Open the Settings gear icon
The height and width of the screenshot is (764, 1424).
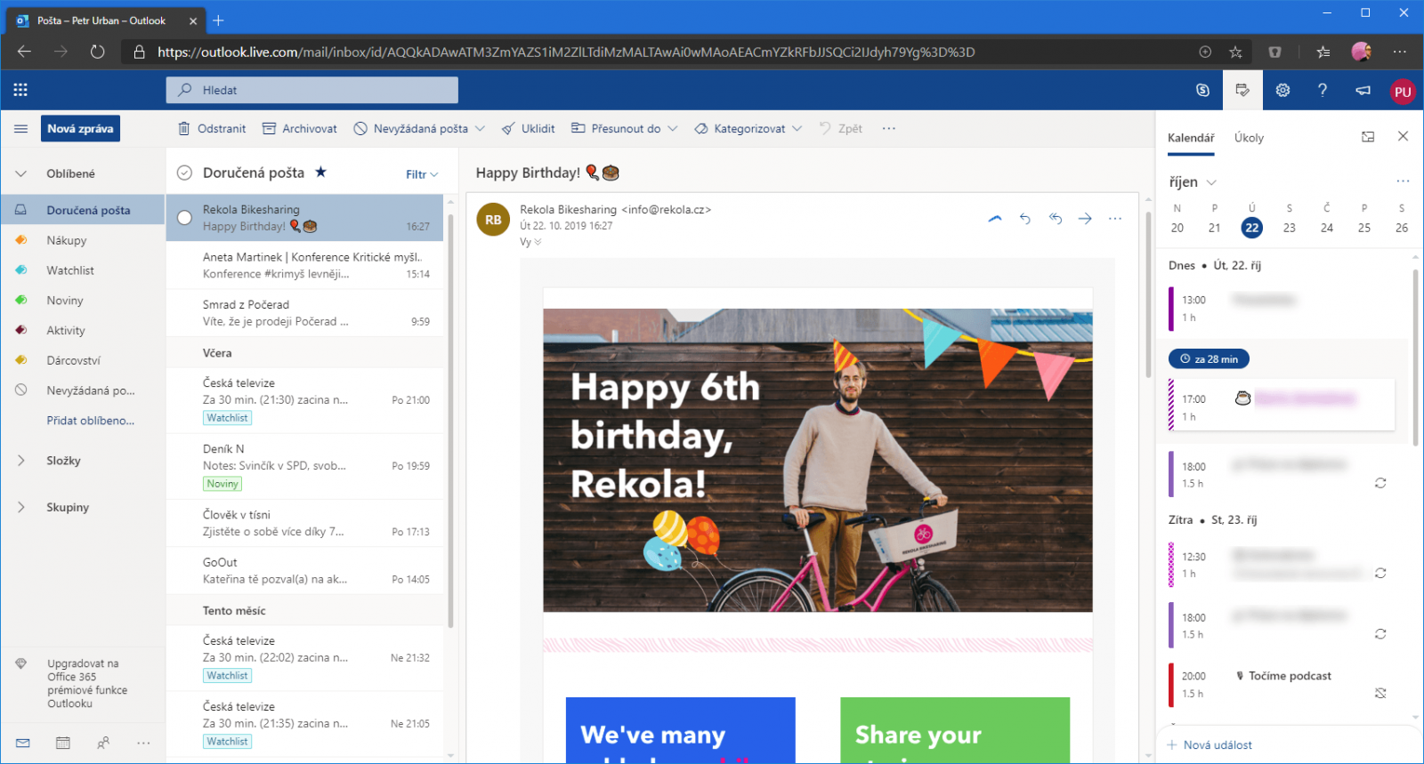pyautogui.click(x=1282, y=90)
